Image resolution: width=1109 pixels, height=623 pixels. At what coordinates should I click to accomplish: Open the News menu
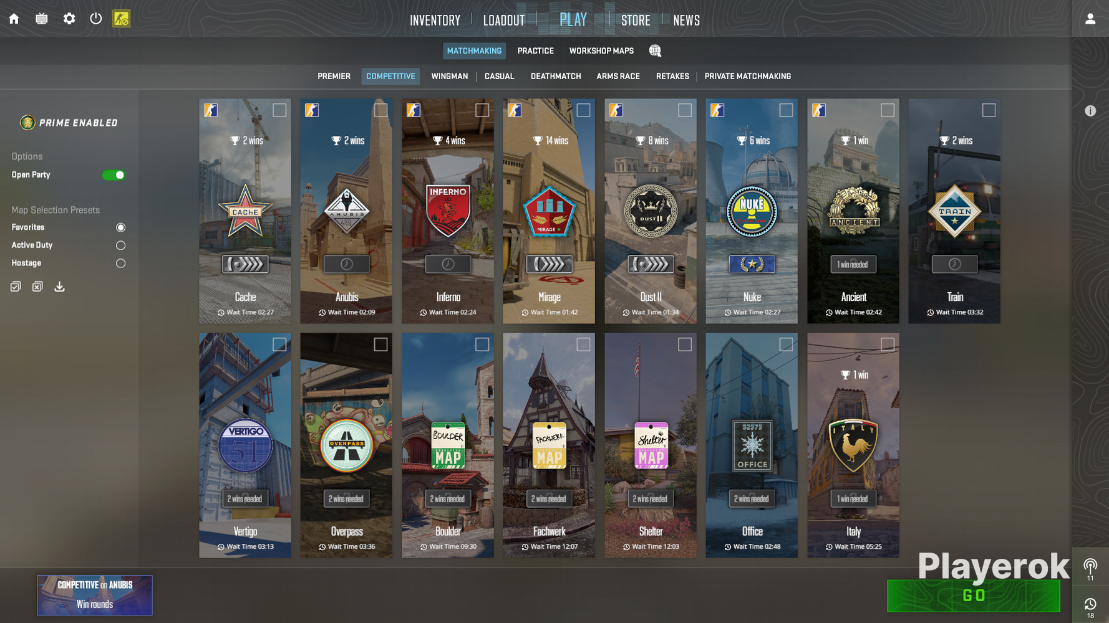tap(686, 21)
